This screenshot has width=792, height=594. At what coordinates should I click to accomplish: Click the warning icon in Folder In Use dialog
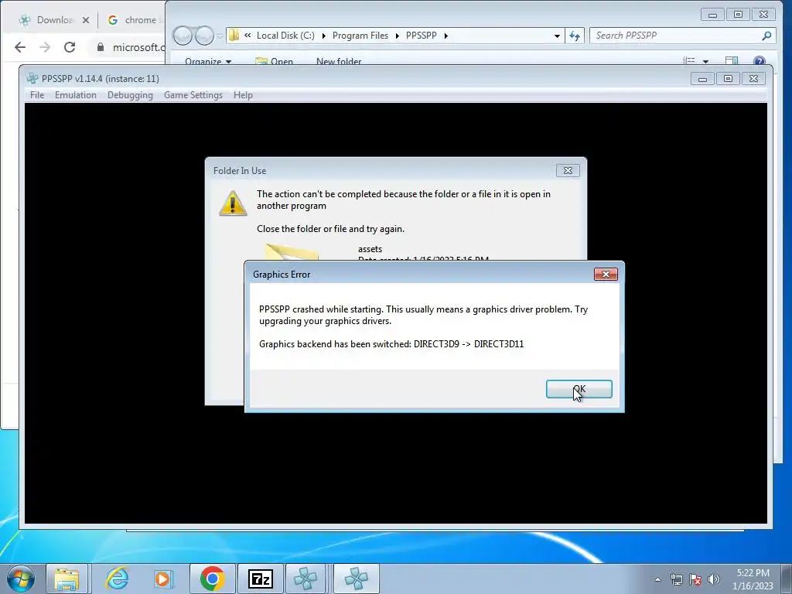(x=233, y=203)
